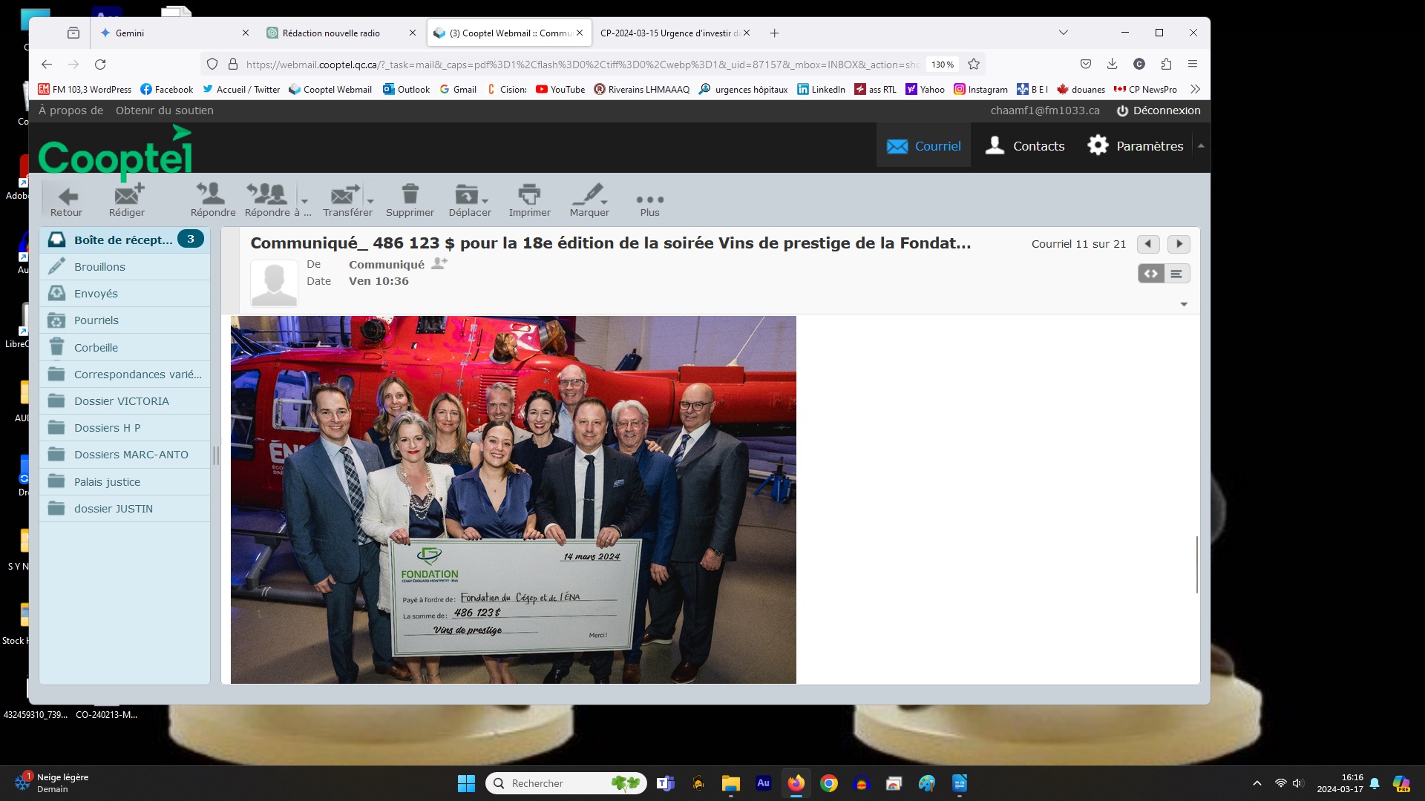
Task: Switch to plain text view toggle
Action: tap(1176, 274)
